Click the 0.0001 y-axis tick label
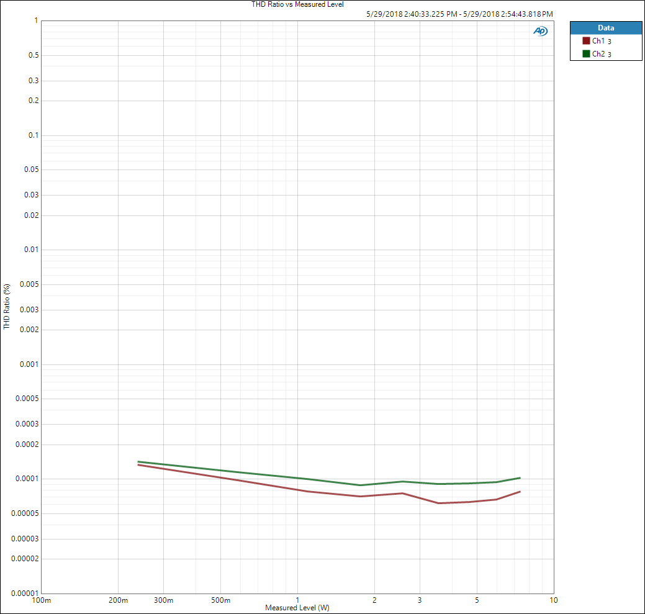The width and height of the screenshot is (645, 614). [27, 479]
